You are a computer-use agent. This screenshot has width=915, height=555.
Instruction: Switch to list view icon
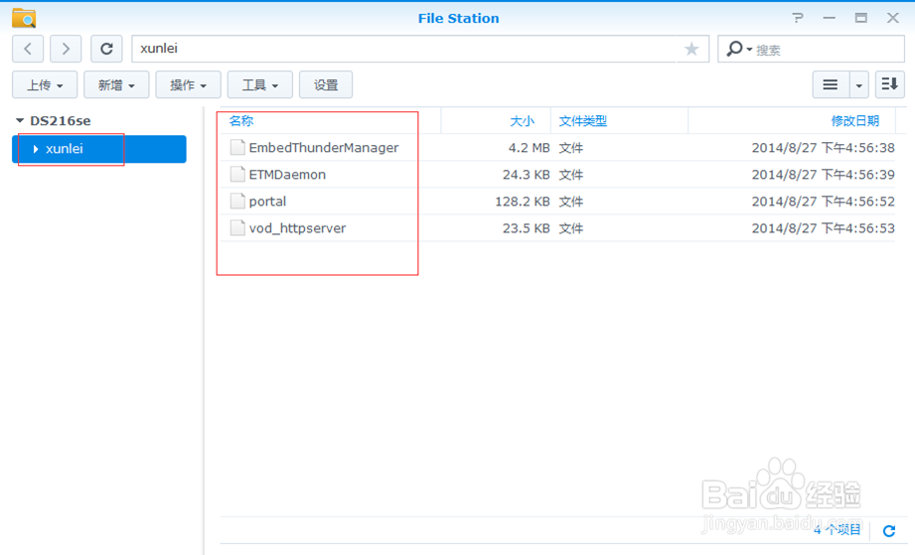coord(831,85)
